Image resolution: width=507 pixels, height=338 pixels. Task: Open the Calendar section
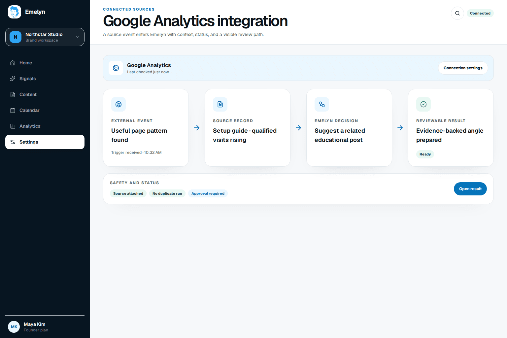(x=45, y=110)
